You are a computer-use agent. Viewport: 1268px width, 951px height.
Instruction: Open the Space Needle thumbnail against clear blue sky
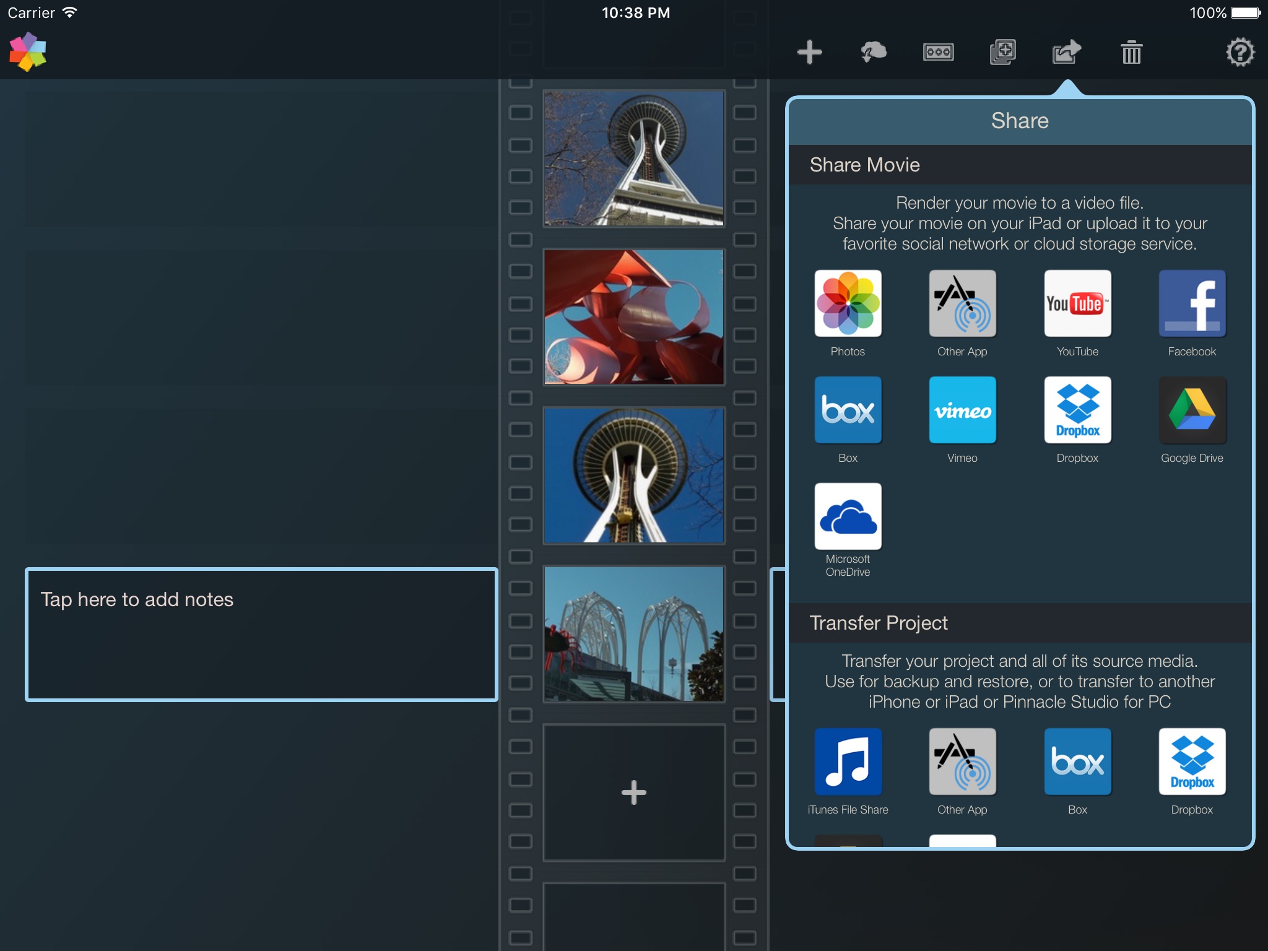(x=634, y=475)
